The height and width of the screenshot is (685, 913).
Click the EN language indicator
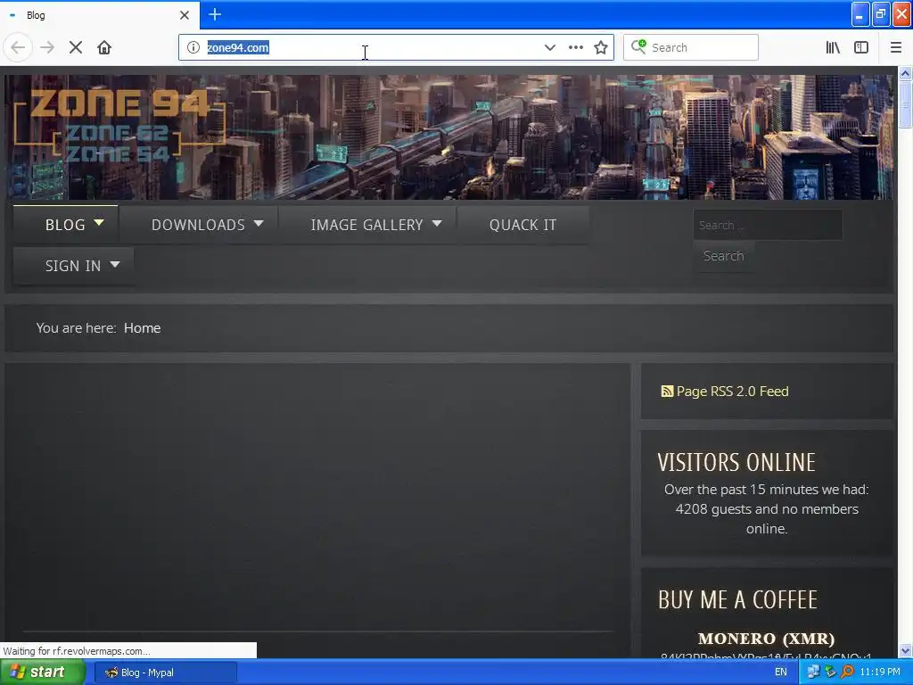click(x=781, y=673)
